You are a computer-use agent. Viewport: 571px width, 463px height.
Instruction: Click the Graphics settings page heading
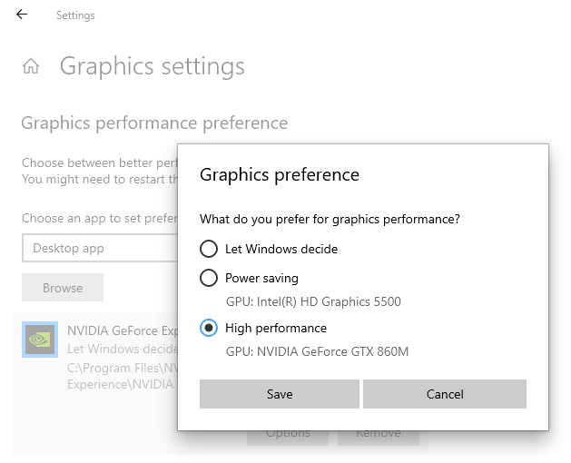pyautogui.click(x=153, y=66)
